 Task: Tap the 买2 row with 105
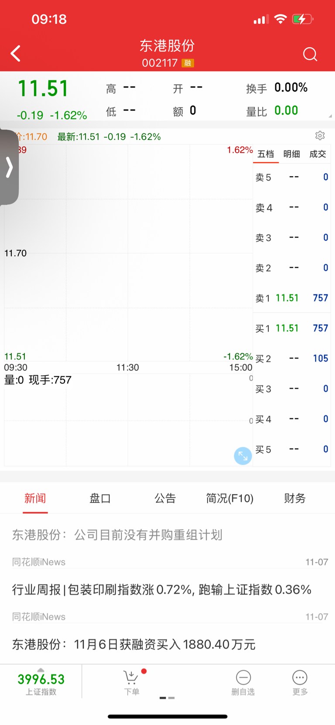[292, 359]
